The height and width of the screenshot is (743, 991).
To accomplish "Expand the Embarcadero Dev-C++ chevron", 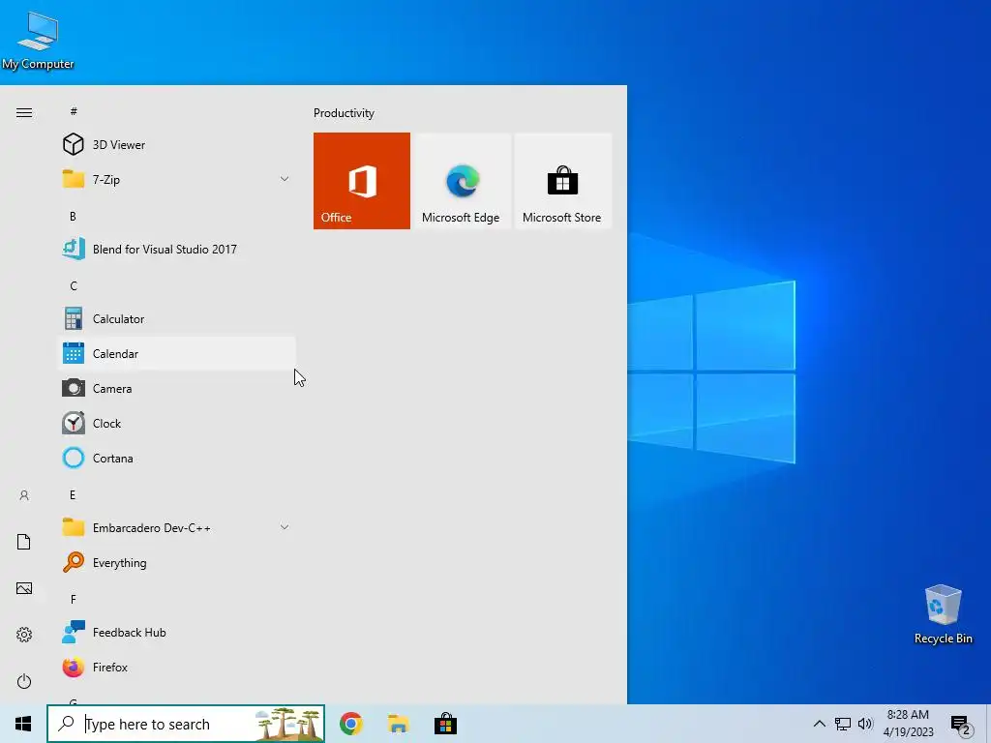I will pyautogui.click(x=285, y=527).
